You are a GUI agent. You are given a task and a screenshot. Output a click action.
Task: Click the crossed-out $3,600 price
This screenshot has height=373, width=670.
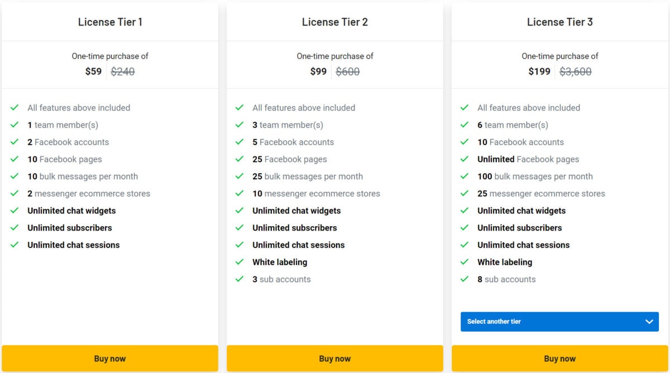(576, 71)
